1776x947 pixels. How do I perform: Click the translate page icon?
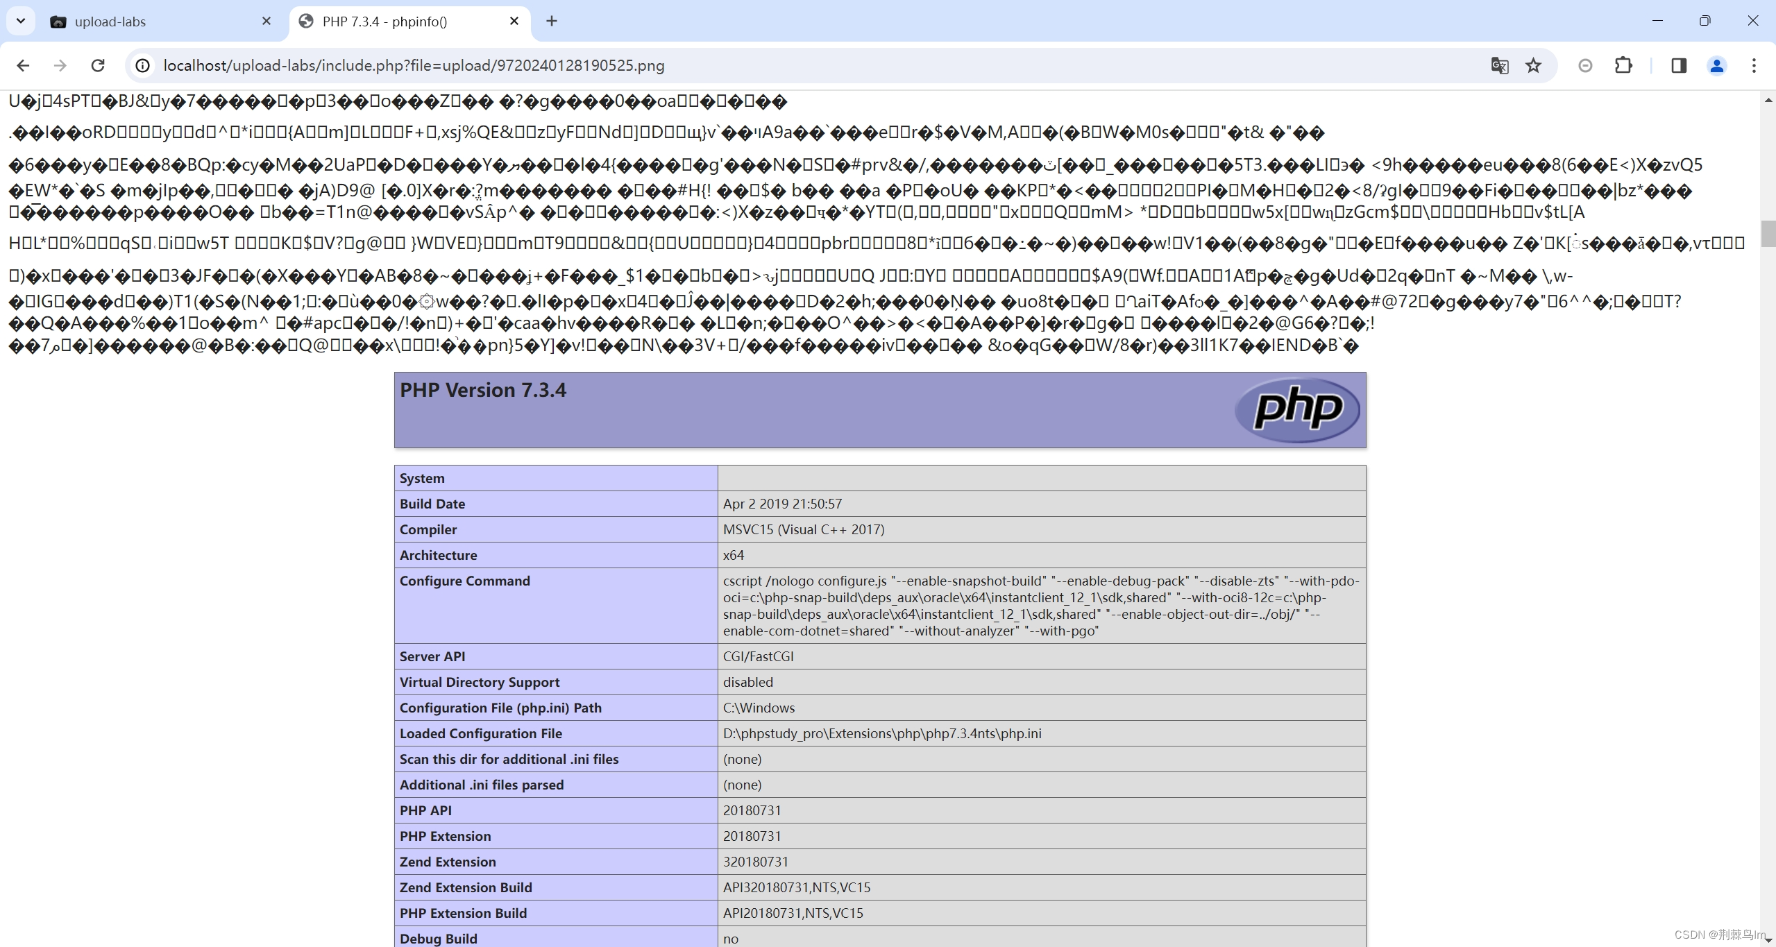[1499, 65]
